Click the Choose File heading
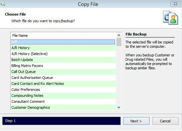182x131 pixels. coord(16,14)
